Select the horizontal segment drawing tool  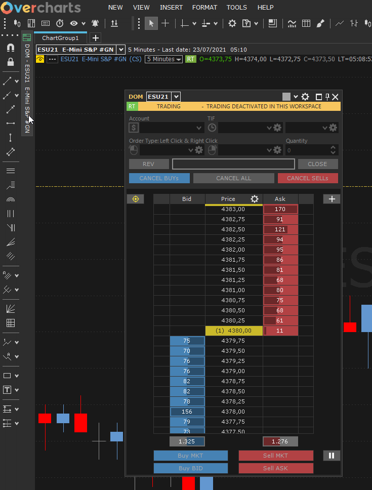(x=11, y=124)
